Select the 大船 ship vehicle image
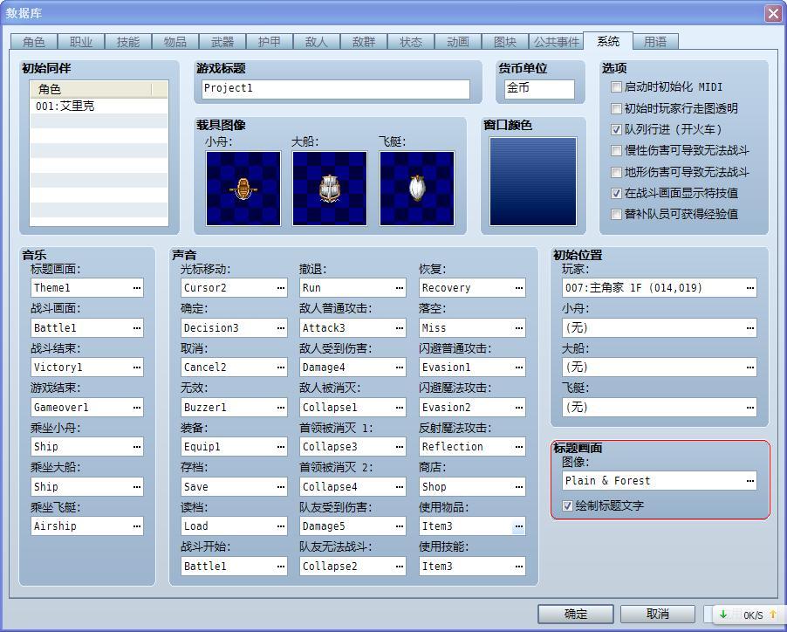 330,189
